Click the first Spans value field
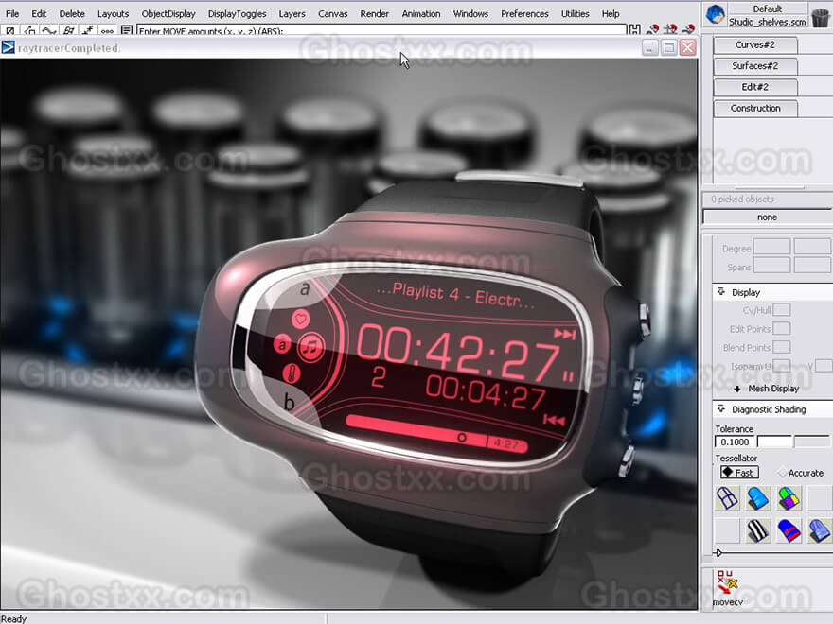The image size is (833, 624). [771, 266]
